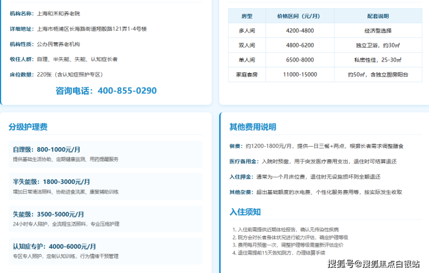The height and width of the screenshot is (273, 429).
Task: Select the bed count text 220张
Action: [44, 74]
